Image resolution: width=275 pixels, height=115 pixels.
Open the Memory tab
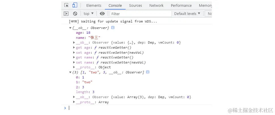pyautogui.click(x=205, y=6)
